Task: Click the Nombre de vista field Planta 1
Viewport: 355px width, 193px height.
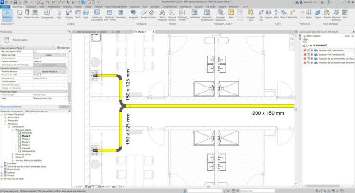Action: tap(49, 75)
